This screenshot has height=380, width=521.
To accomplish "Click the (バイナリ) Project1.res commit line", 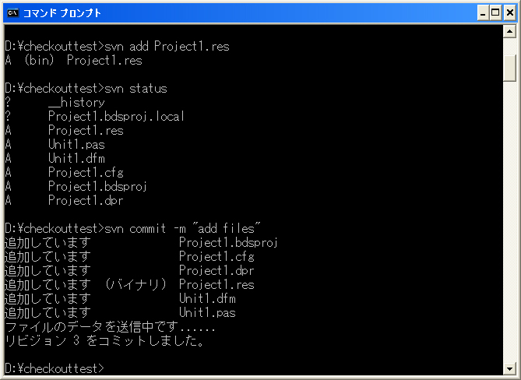I will (129, 285).
